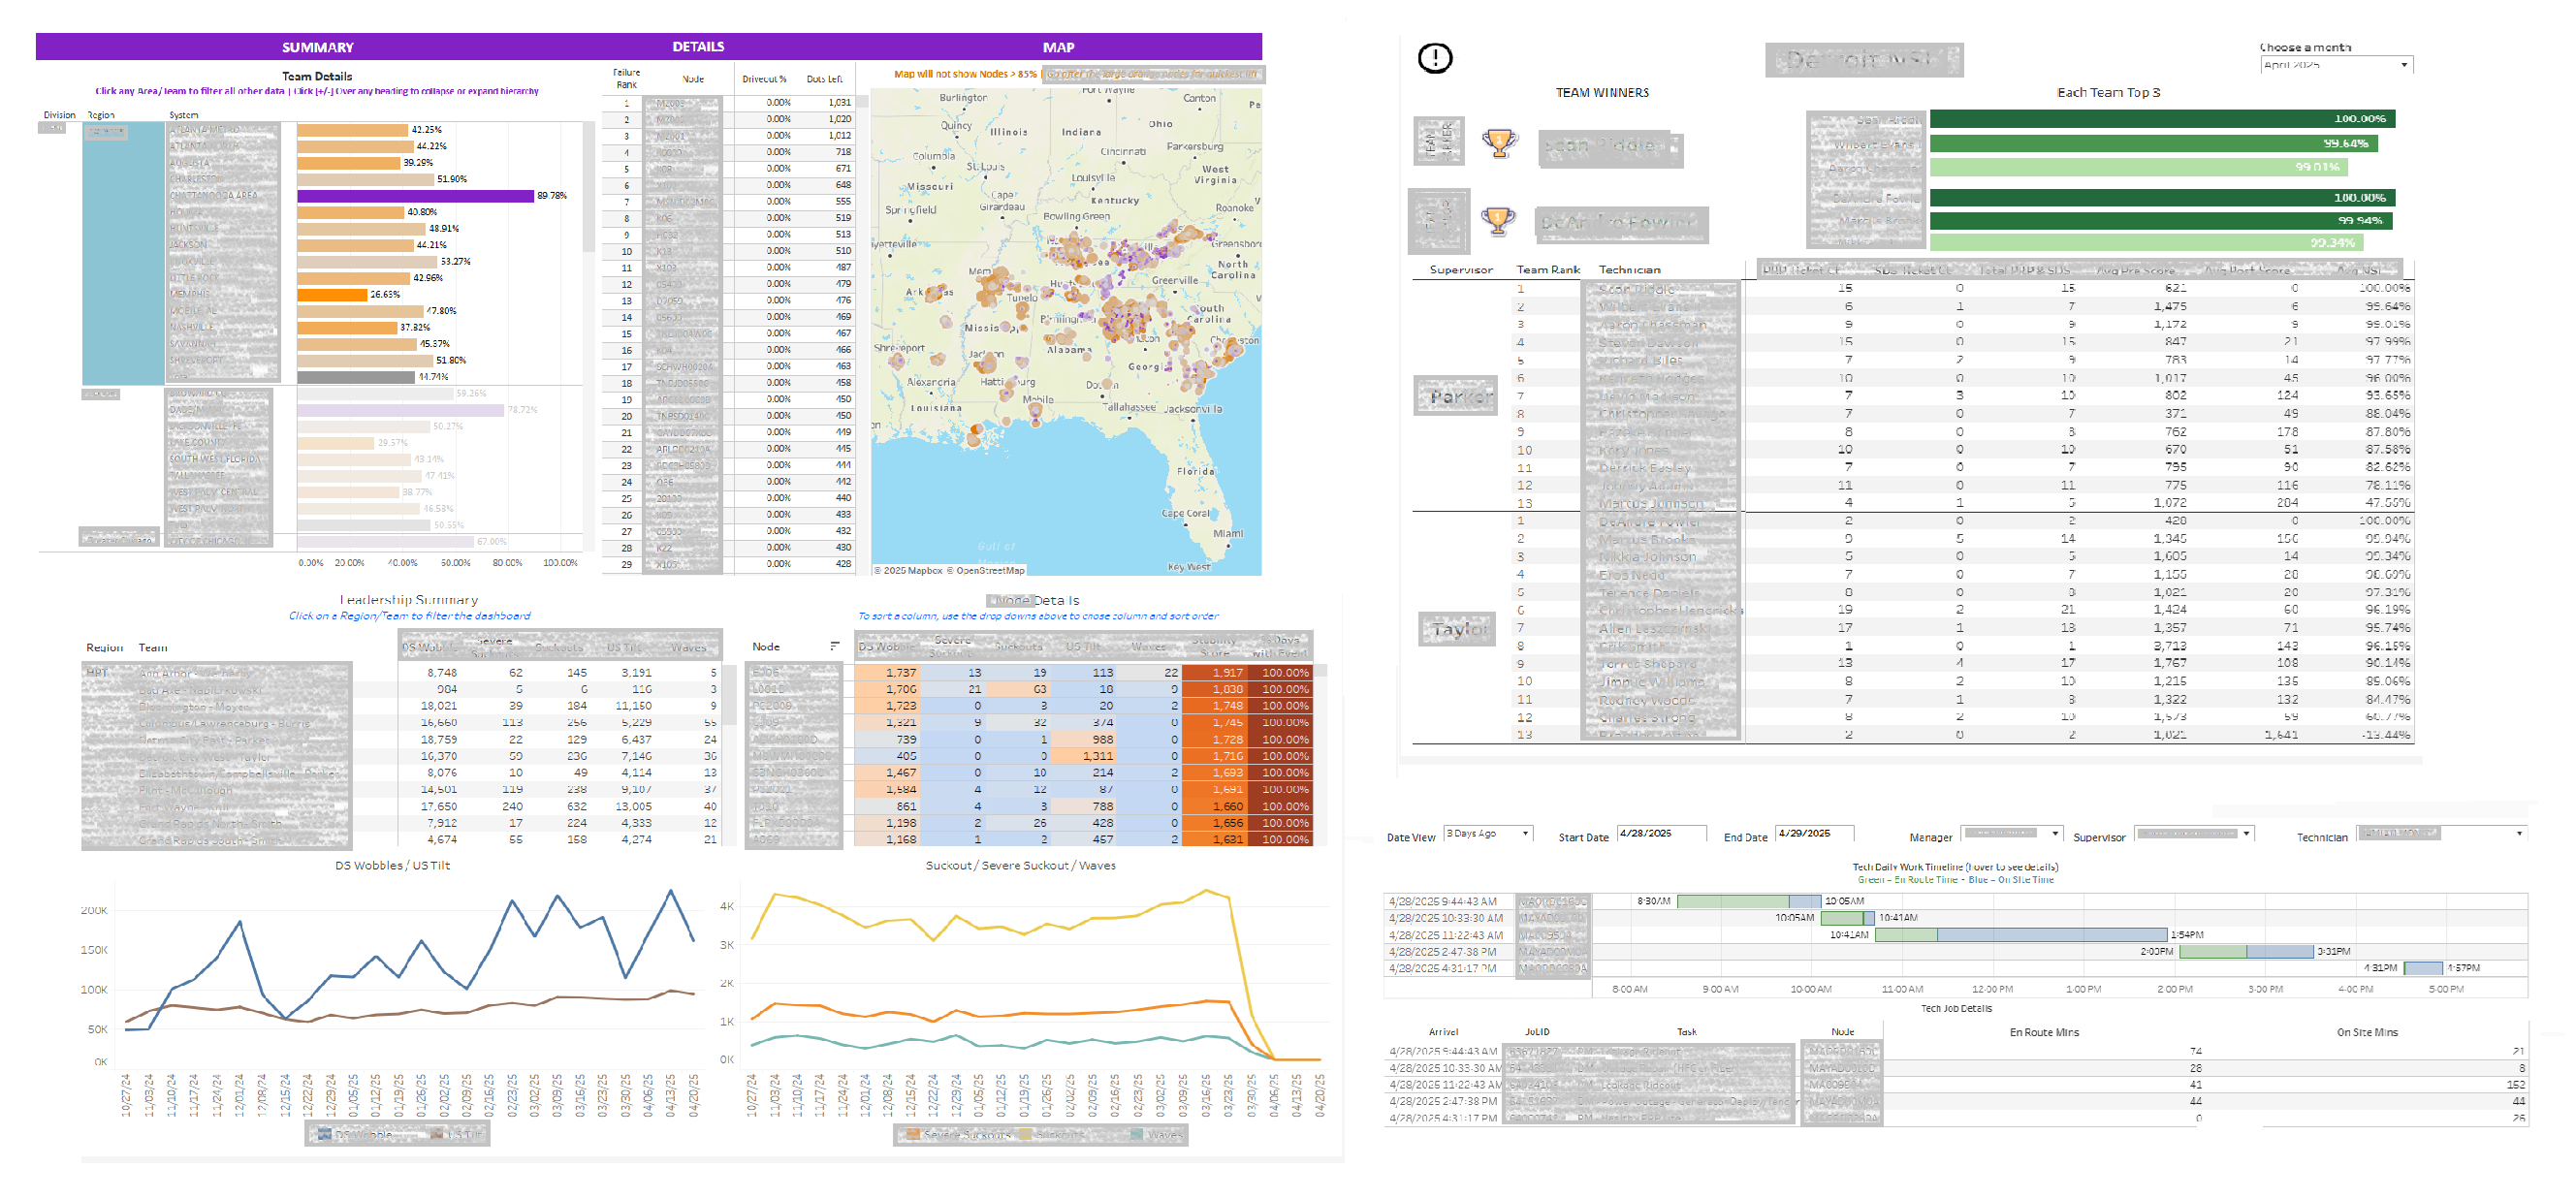2576x1199 pixels.
Task: Open the Date View dropdown set to 3 Days Ago
Action: pos(1487,832)
